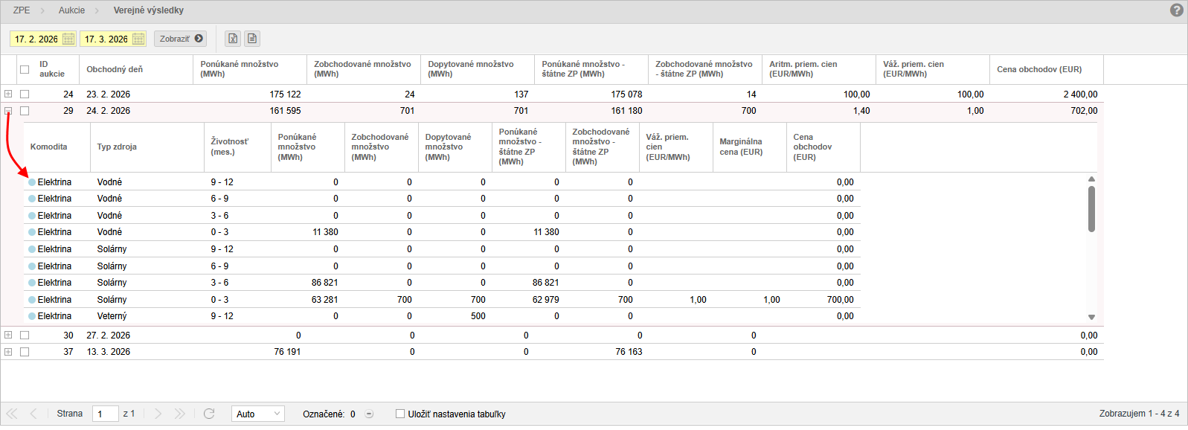This screenshot has height=430, width=1188.
Task: Tick the select-all checkbox in header
Action: point(25,69)
